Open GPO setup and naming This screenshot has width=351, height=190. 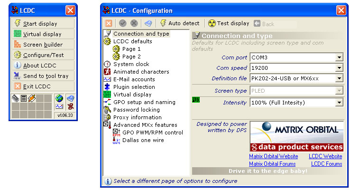[144, 102]
